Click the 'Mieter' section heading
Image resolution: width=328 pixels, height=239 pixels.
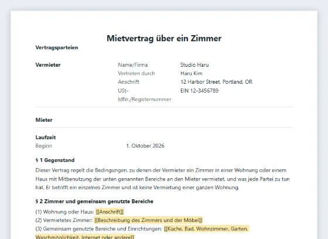tap(44, 120)
